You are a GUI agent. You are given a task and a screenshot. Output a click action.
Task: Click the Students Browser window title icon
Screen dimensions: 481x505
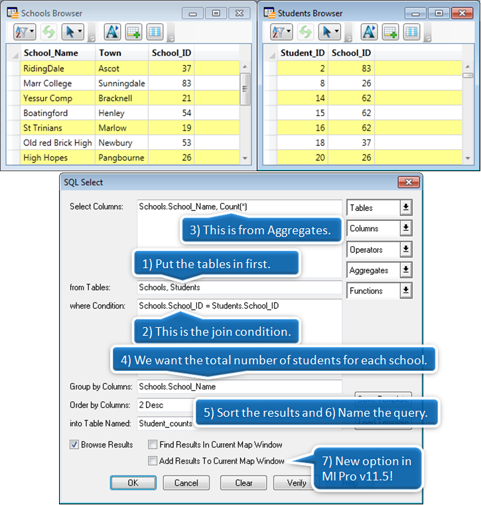point(269,13)
